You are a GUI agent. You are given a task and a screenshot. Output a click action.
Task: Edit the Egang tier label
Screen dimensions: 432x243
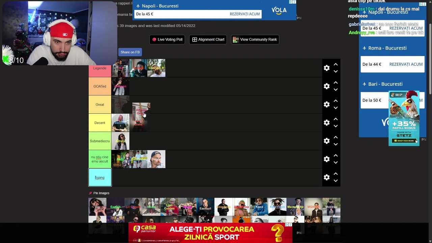[100, 178]
